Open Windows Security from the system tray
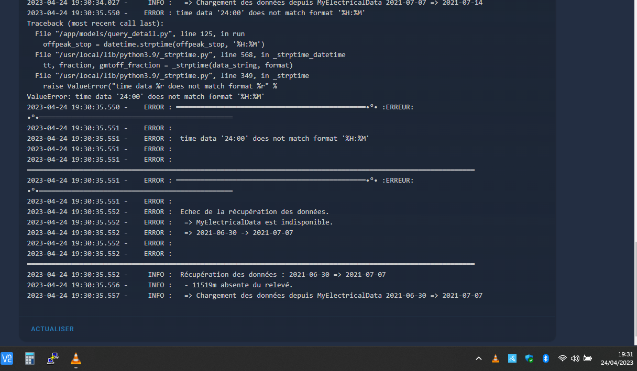The width and height of the screenshot is (637, 371). [x=529, y=359]
